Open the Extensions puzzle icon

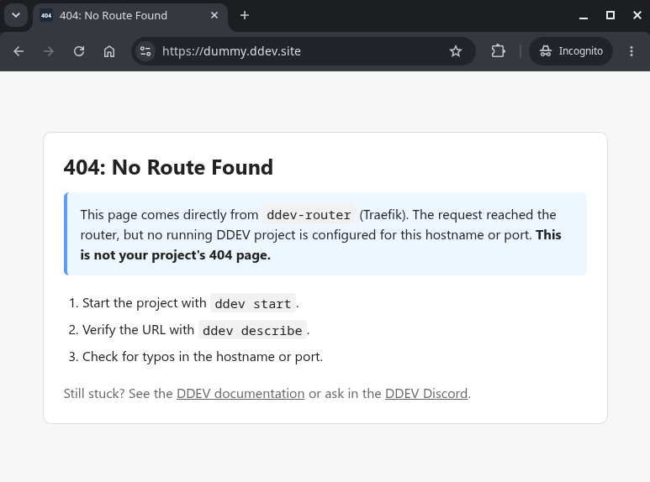tap(498, 51)
